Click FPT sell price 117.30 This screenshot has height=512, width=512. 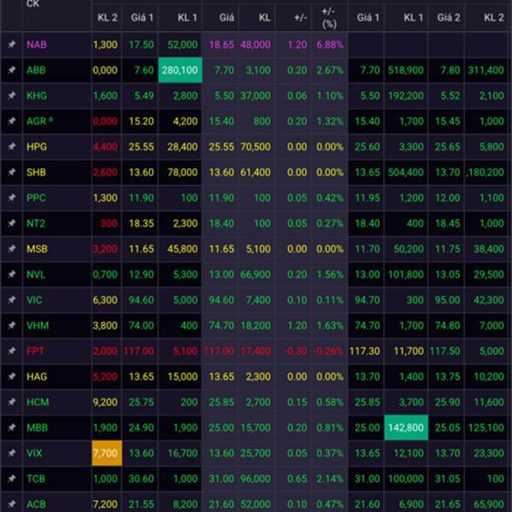[x=364, y=351]
